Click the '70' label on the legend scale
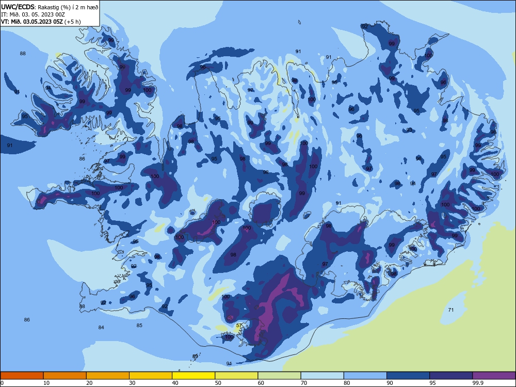 [304, 383]
